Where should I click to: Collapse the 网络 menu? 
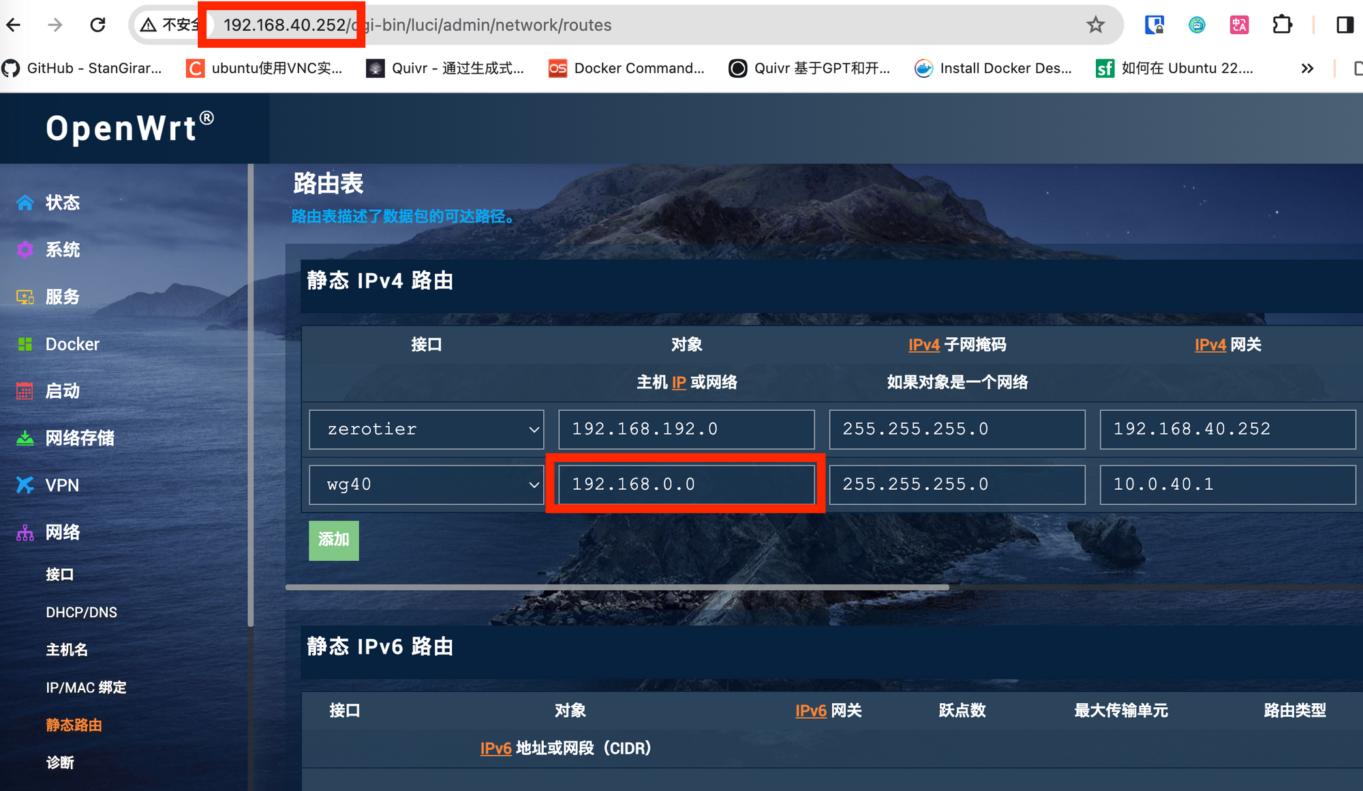(x=63, y=532)
